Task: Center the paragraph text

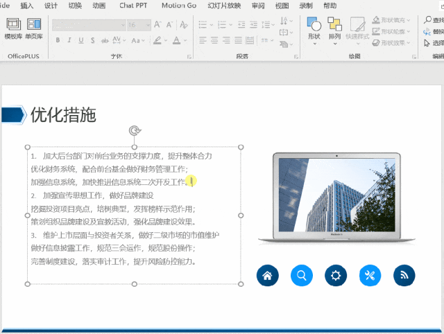Action: tap(214, 40)
